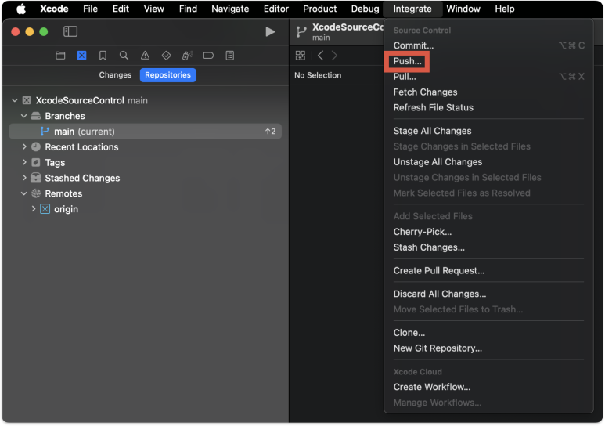Viewport: 605px width, 426px height.
Task: Click the Recent Locations clock icon
Action: [x=36, y=146]
